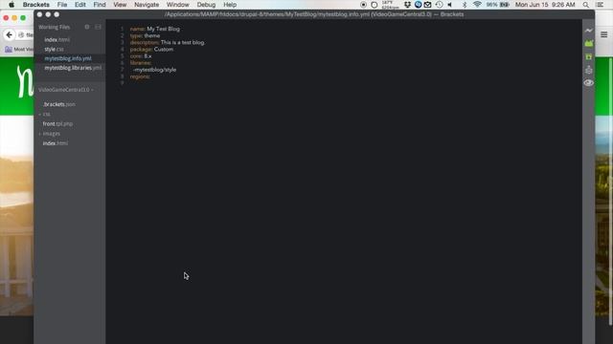
Task: Open index.html in project tree
Action: click(x=56, y=143)
